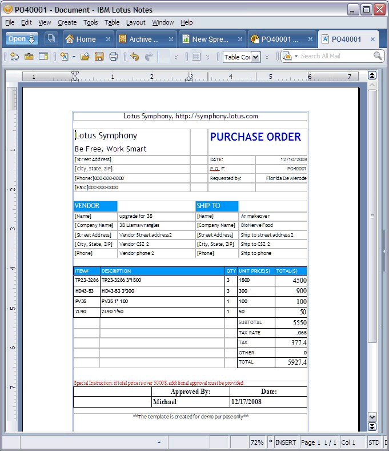The image size is (389, 451).
Task: Expand overflow chevron after table icon
Action: click(207, 57)
